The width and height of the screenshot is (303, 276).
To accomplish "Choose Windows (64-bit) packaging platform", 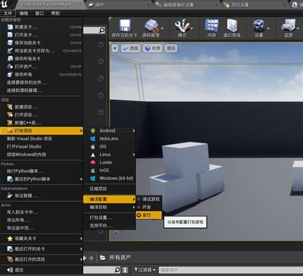I will (x=109, y=178).
